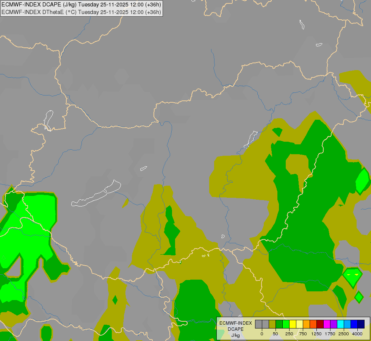Click the bright green legend swatch

(286, 324)
